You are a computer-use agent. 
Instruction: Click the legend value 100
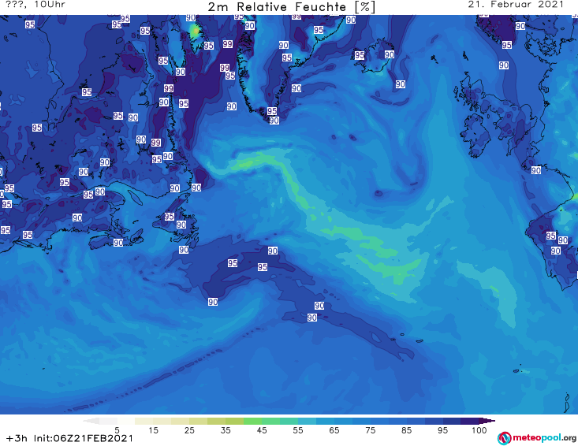click(479, 430)
